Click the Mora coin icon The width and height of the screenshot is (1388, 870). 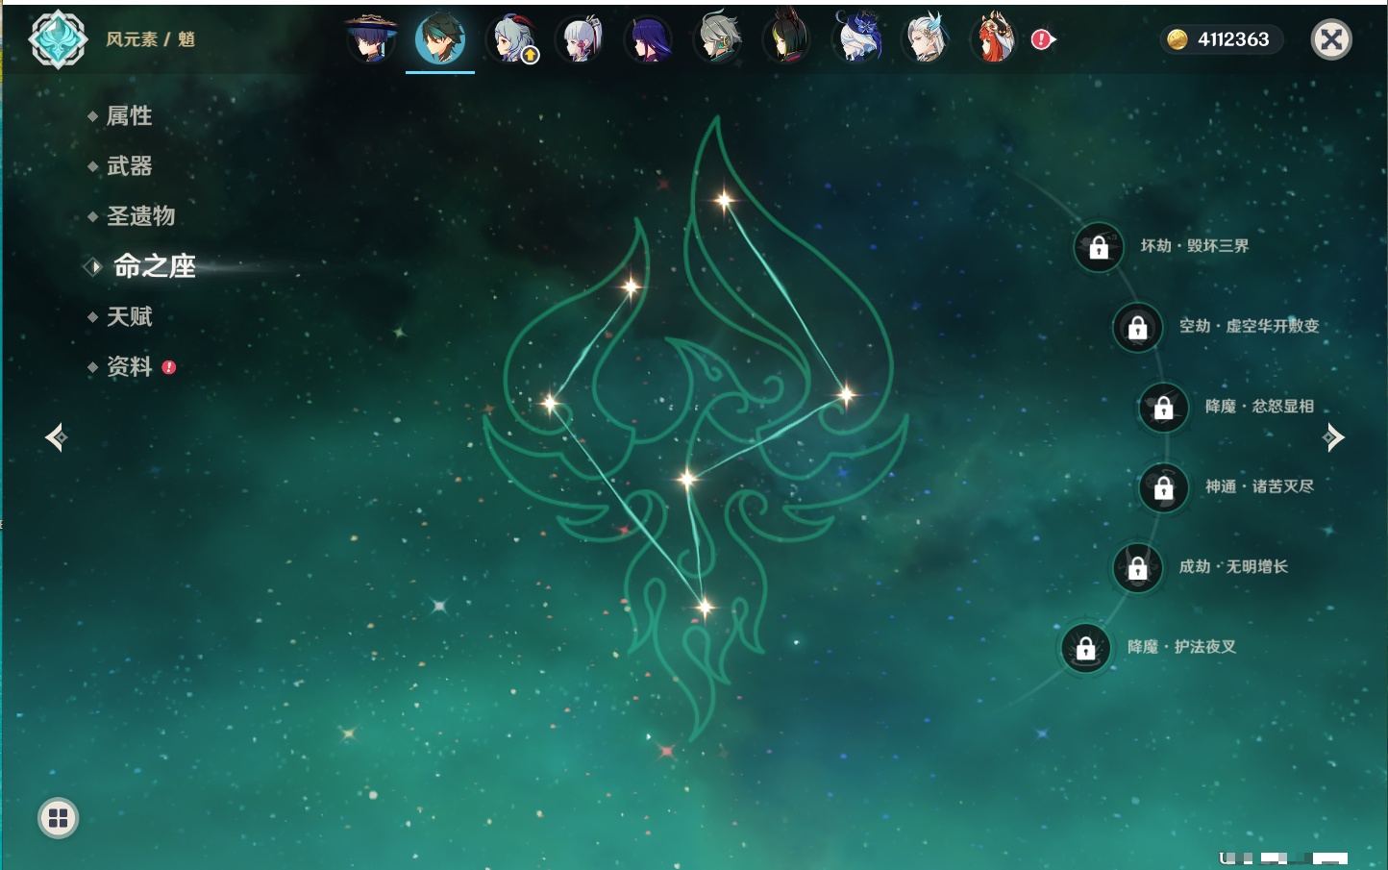pos(1177,39)
